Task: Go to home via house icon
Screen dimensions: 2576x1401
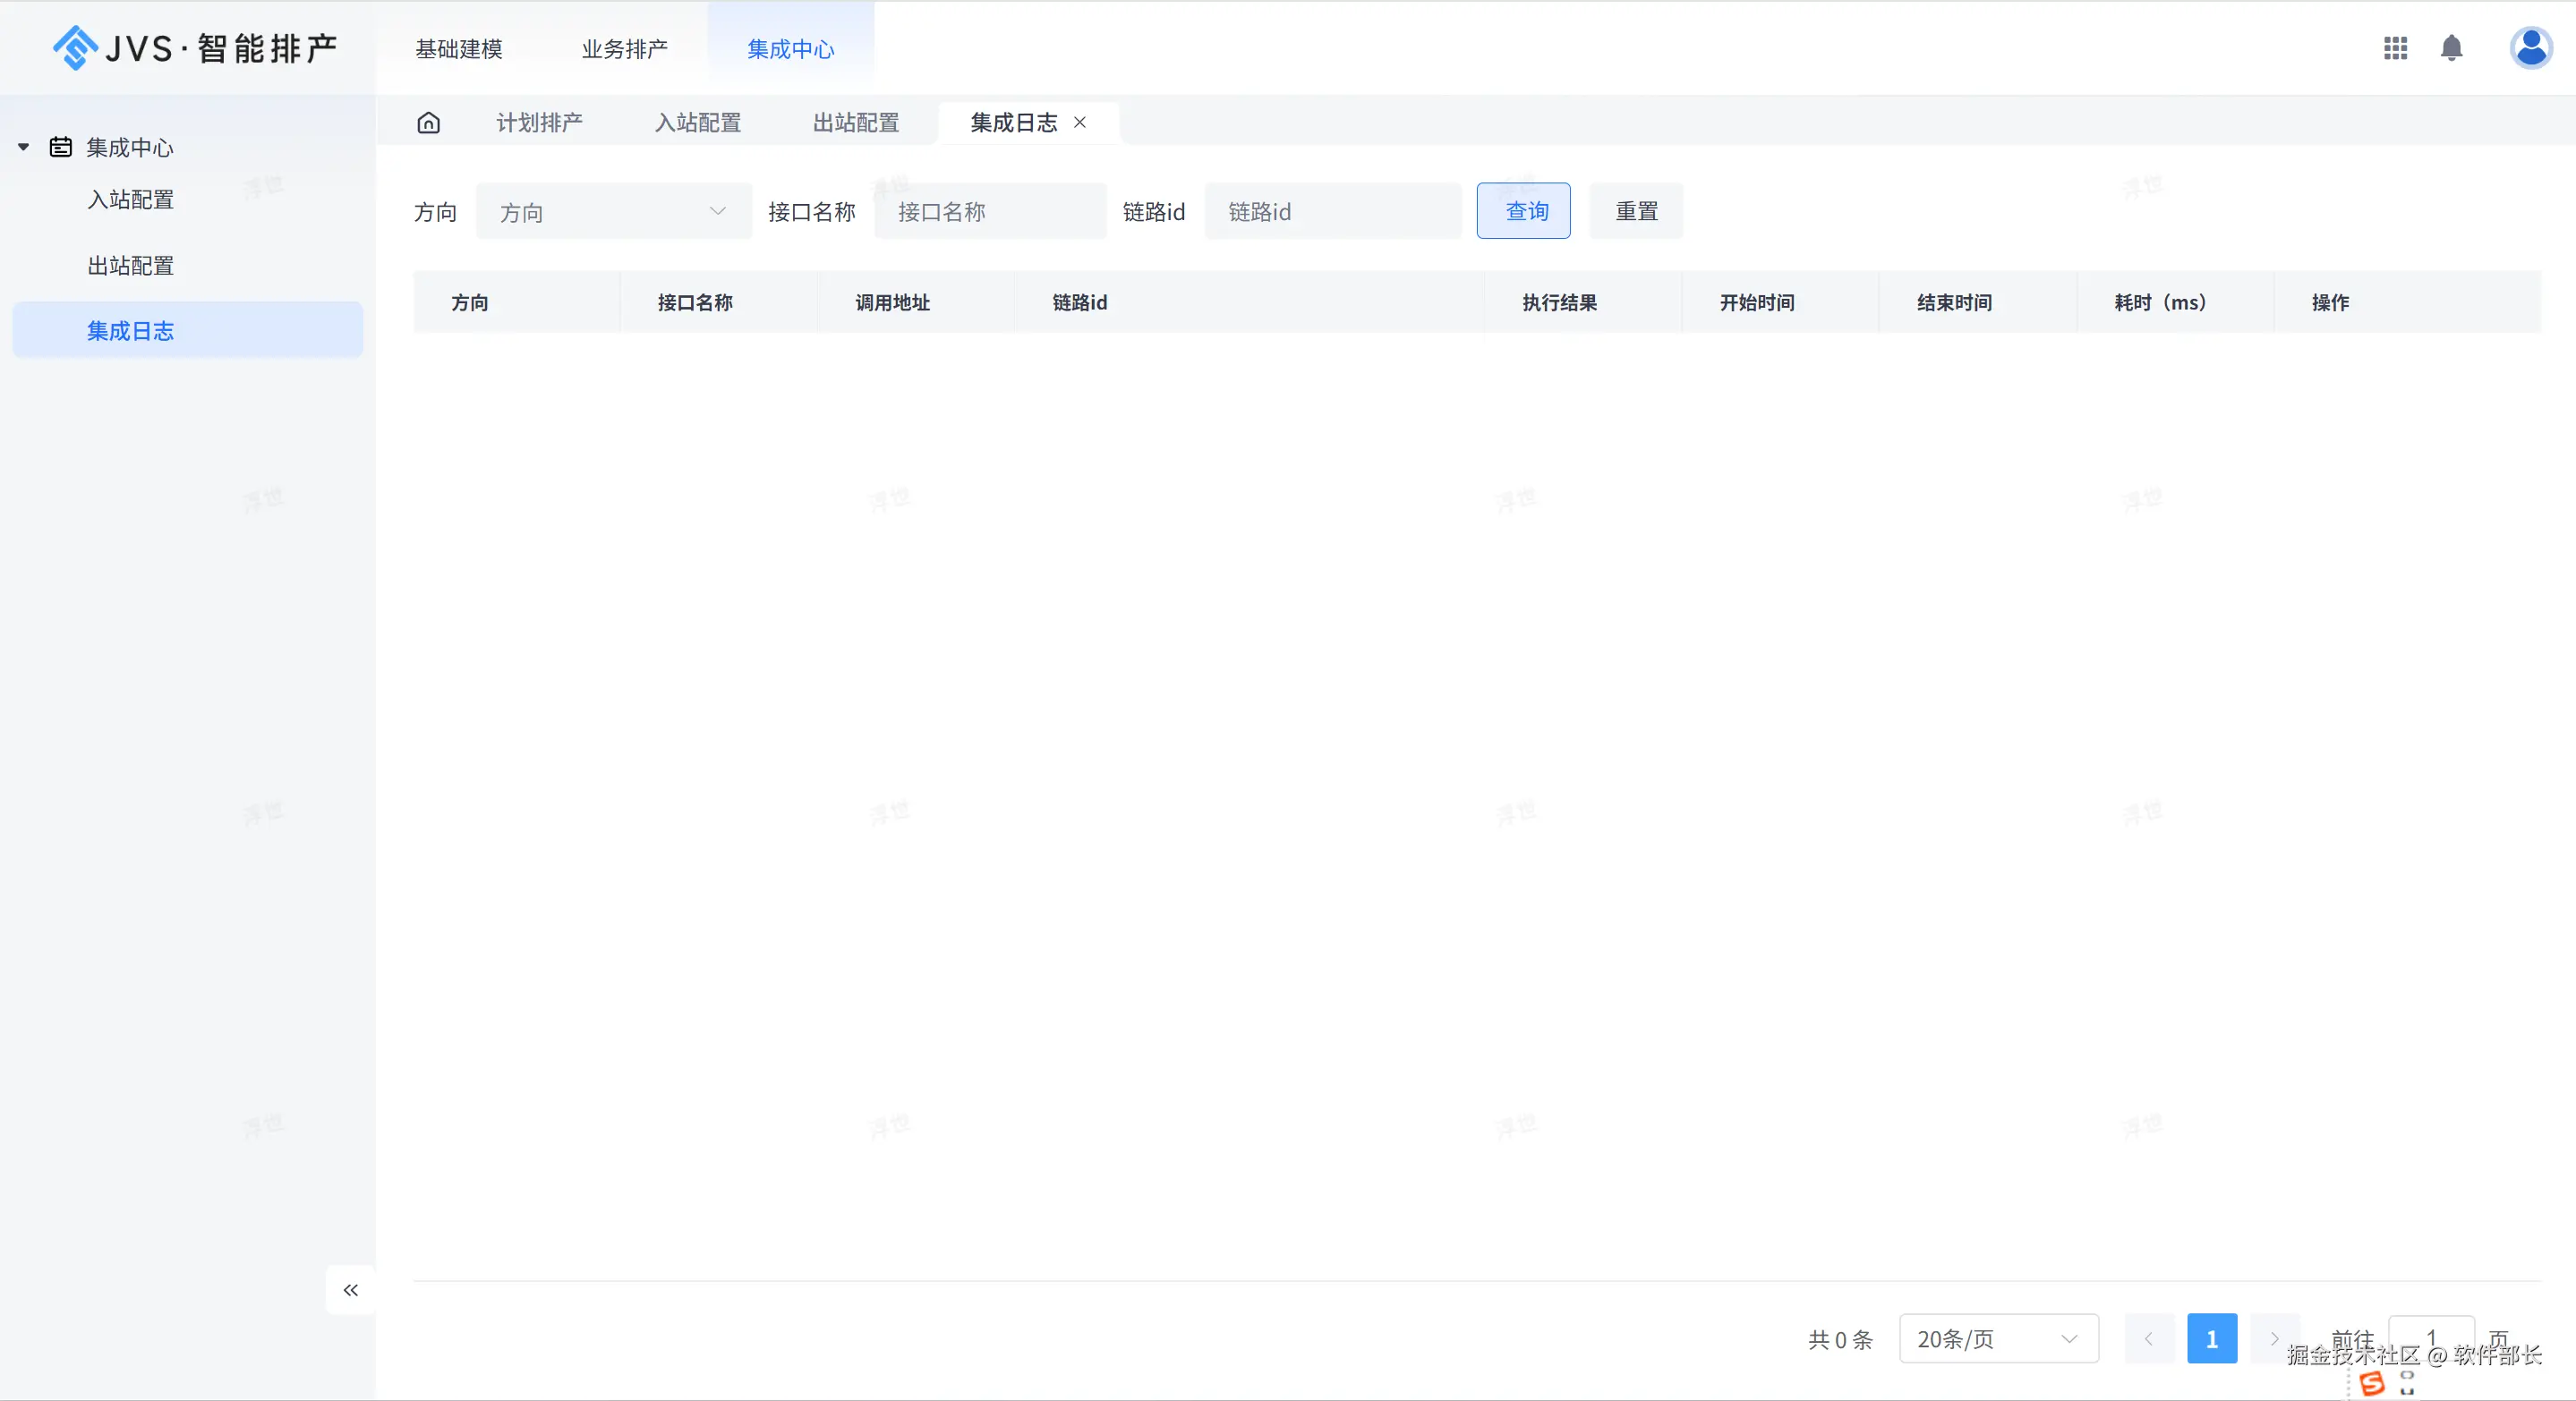Action: pyautogui.click(x=429, y=123)
